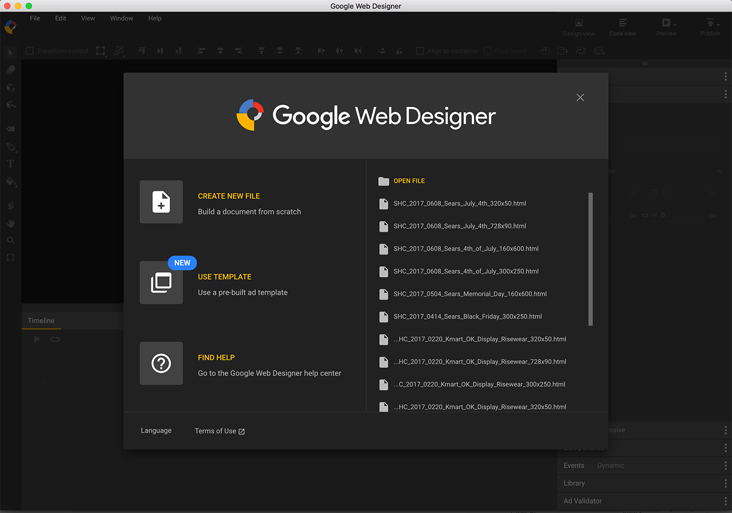Open the Window menu
This screenshot has height=513, width=732.
pyautogui.click(x=122, y=18)
